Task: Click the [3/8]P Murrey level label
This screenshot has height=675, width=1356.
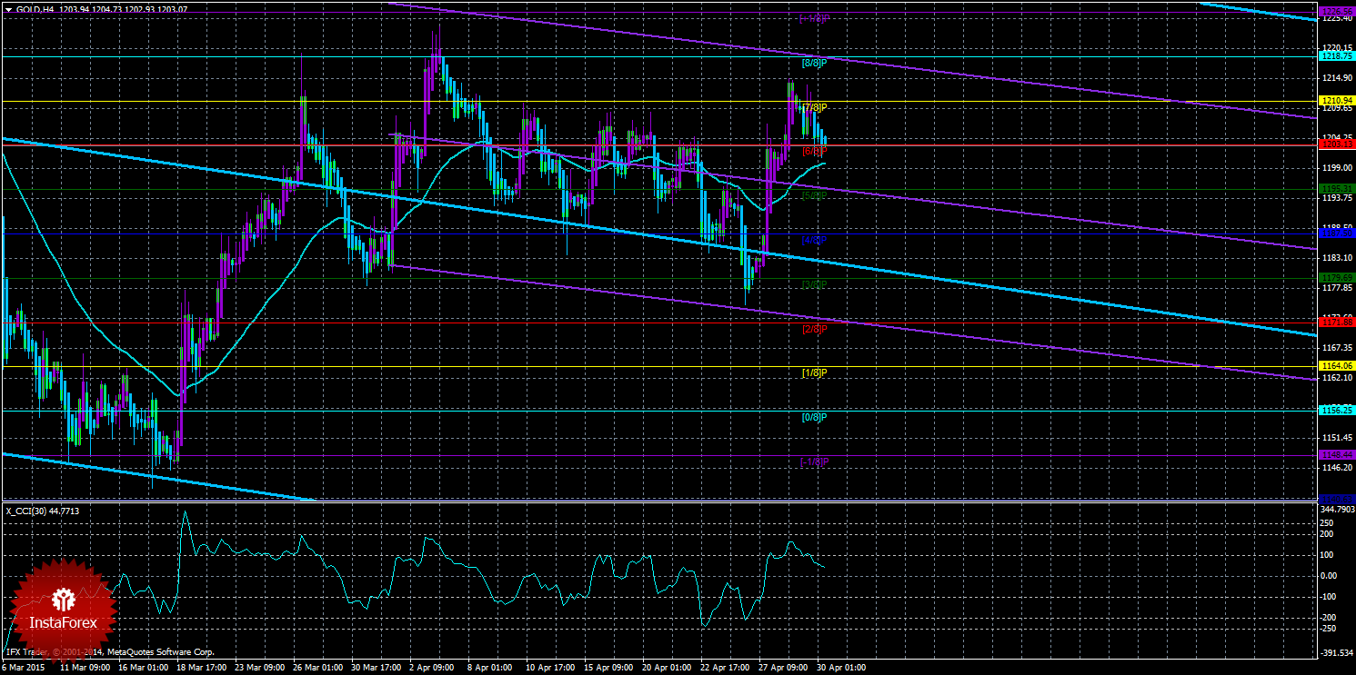Action: (814, 284)
